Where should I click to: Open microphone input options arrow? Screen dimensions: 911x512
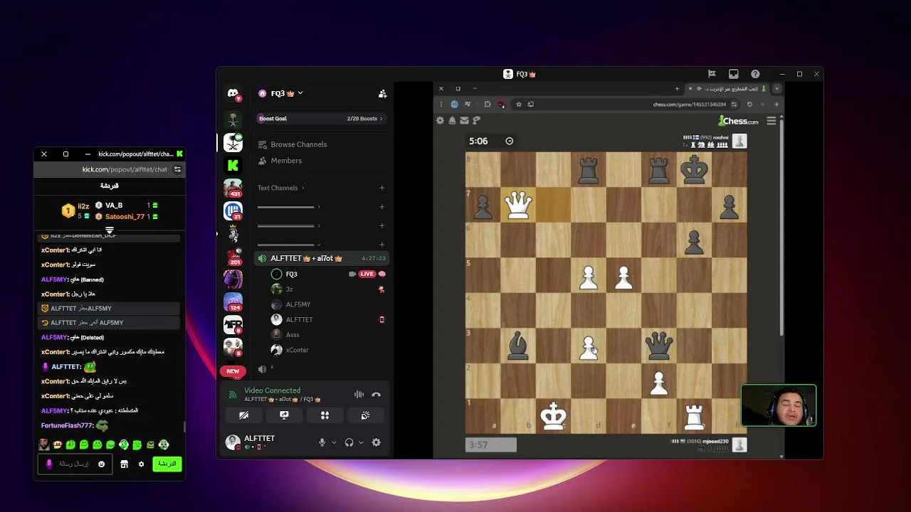point(334,442)
